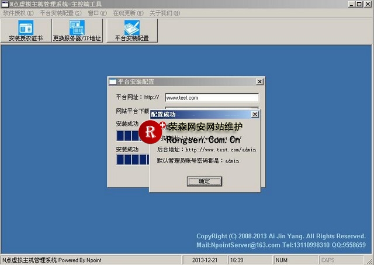Image resolution: width=374 pixels, height=265 pixels.
Task: Click the 更换服务器/IP地址 toolbar icon
Action: 77,31
